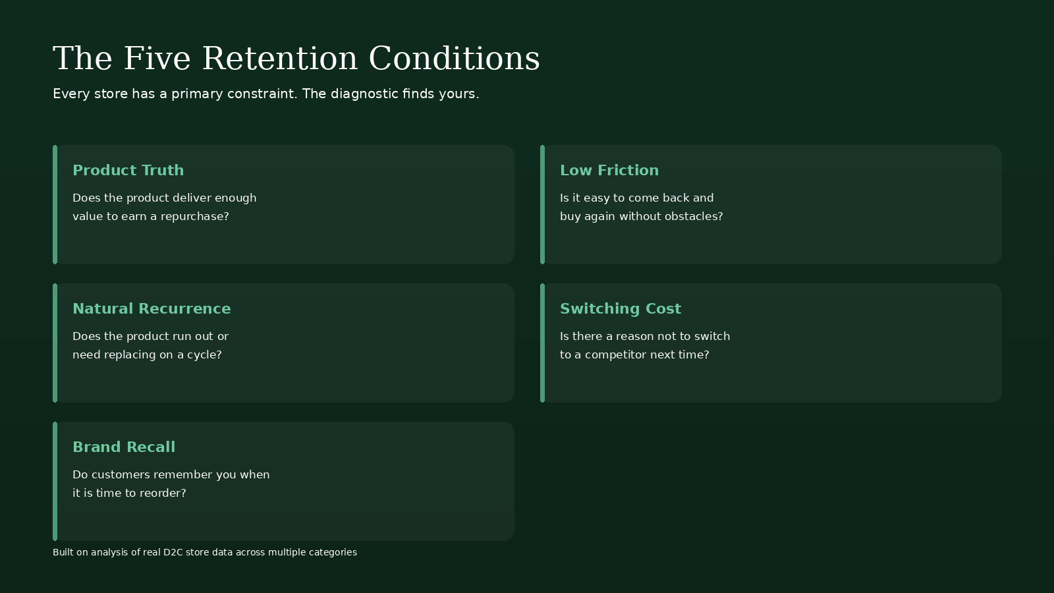The image size is (1054, 593).
Task: Click green accent bar on Product Truth card
Action: (55, 204)
